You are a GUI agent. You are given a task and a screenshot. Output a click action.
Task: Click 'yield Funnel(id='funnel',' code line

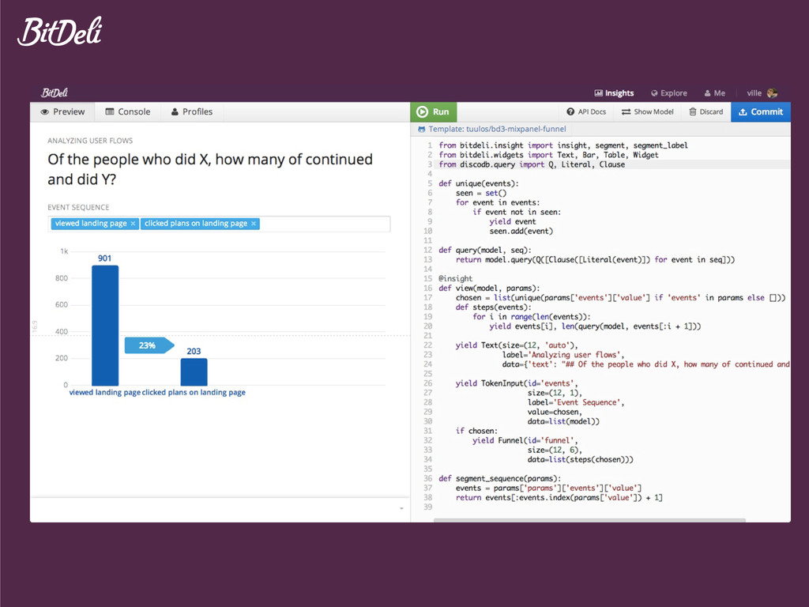[x=525, y=440]
